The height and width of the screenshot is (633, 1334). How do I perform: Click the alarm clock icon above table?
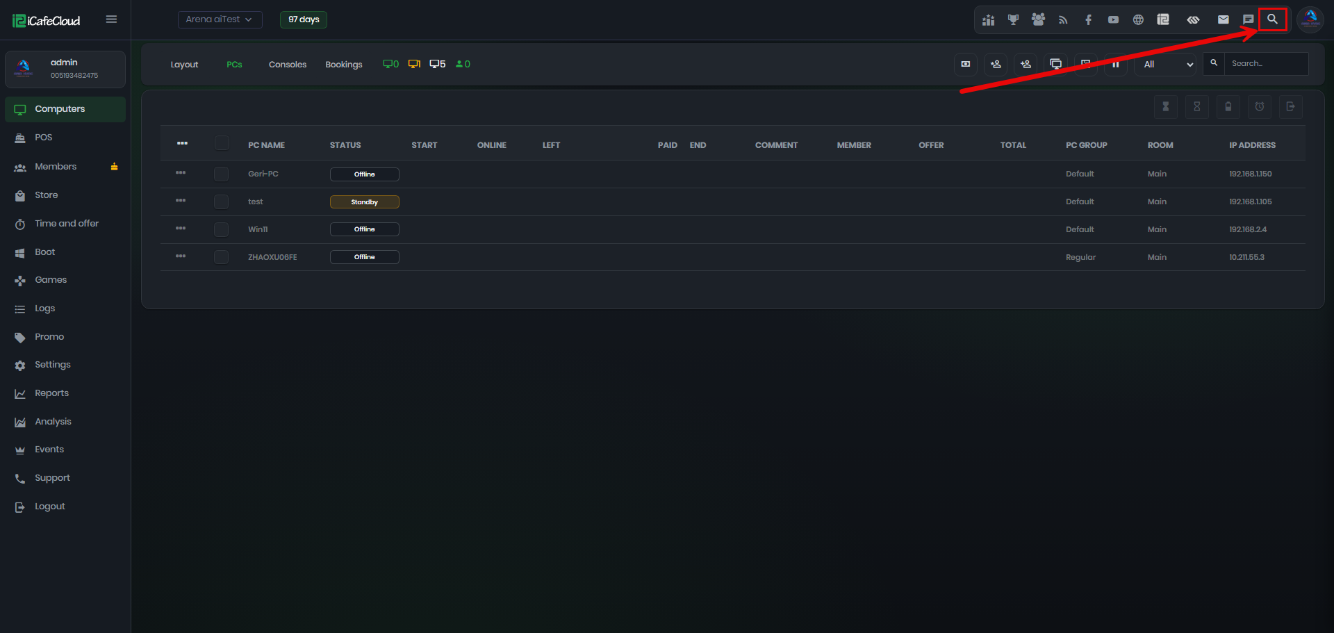coord(1260,106)
